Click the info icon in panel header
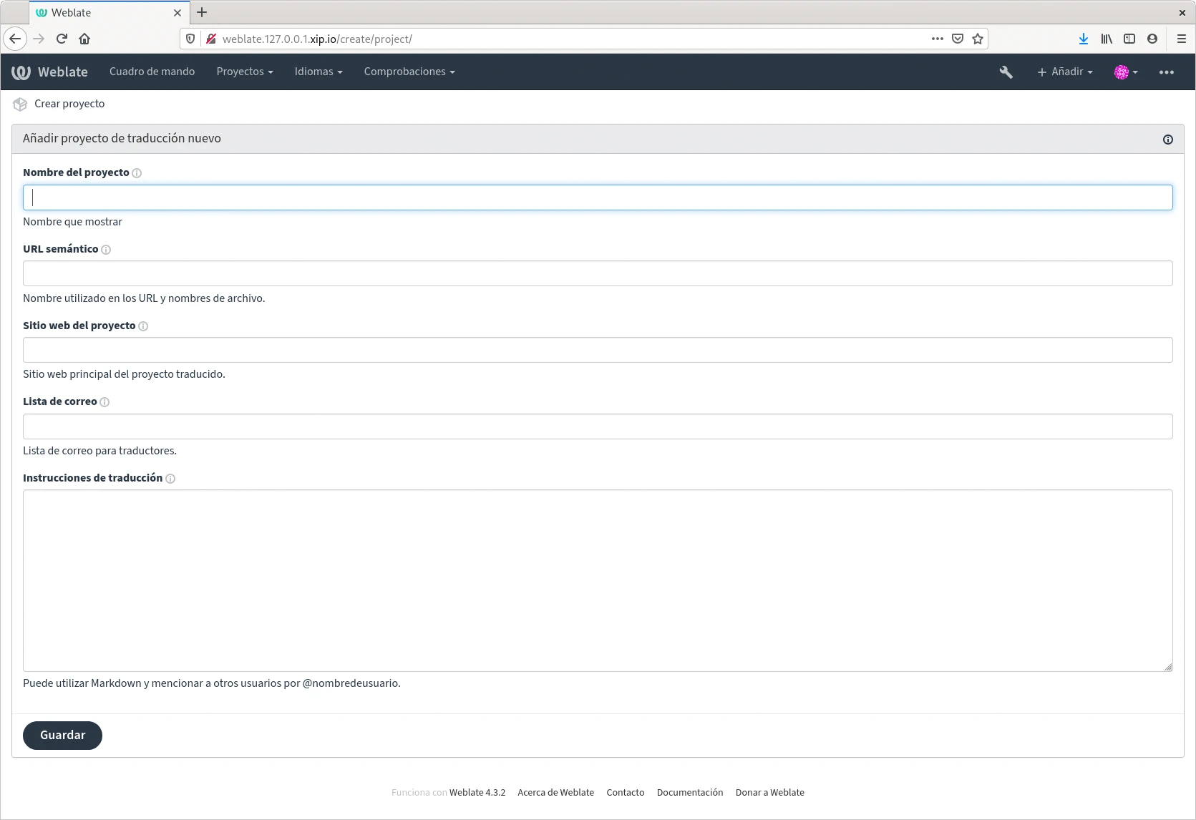1196x820 pixels. click(x=1167, y=140)
